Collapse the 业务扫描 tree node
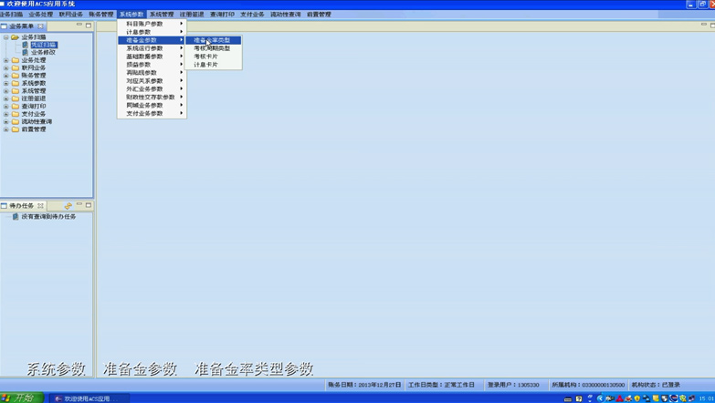 click(5, 37)
